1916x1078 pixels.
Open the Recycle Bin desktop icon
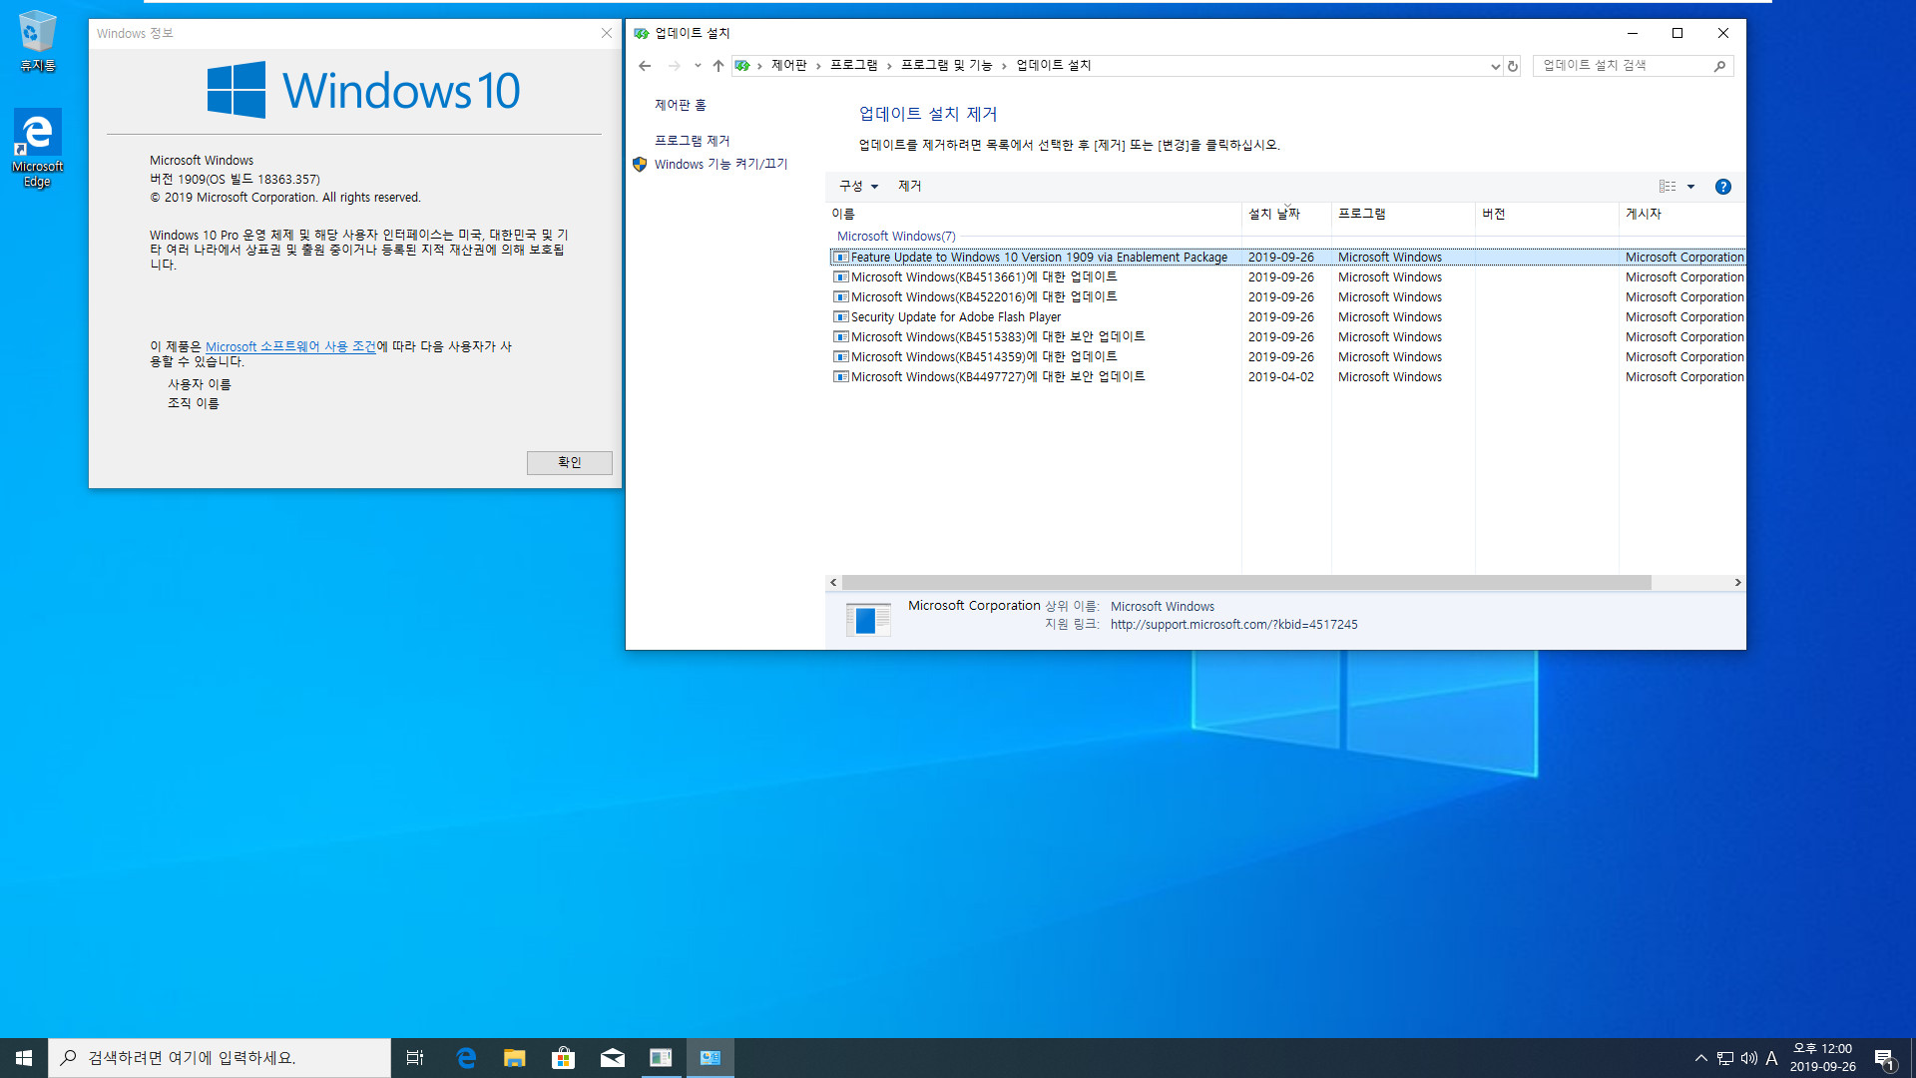pos(37,41)
